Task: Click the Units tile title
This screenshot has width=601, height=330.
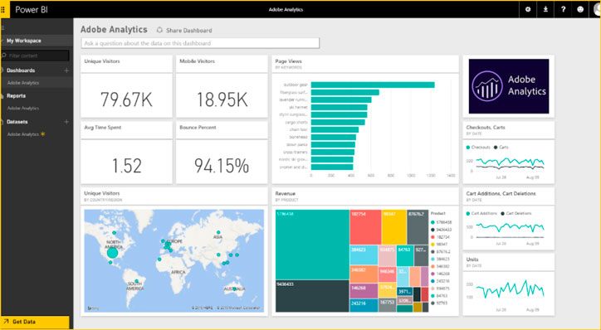Action: coord(472,260)
